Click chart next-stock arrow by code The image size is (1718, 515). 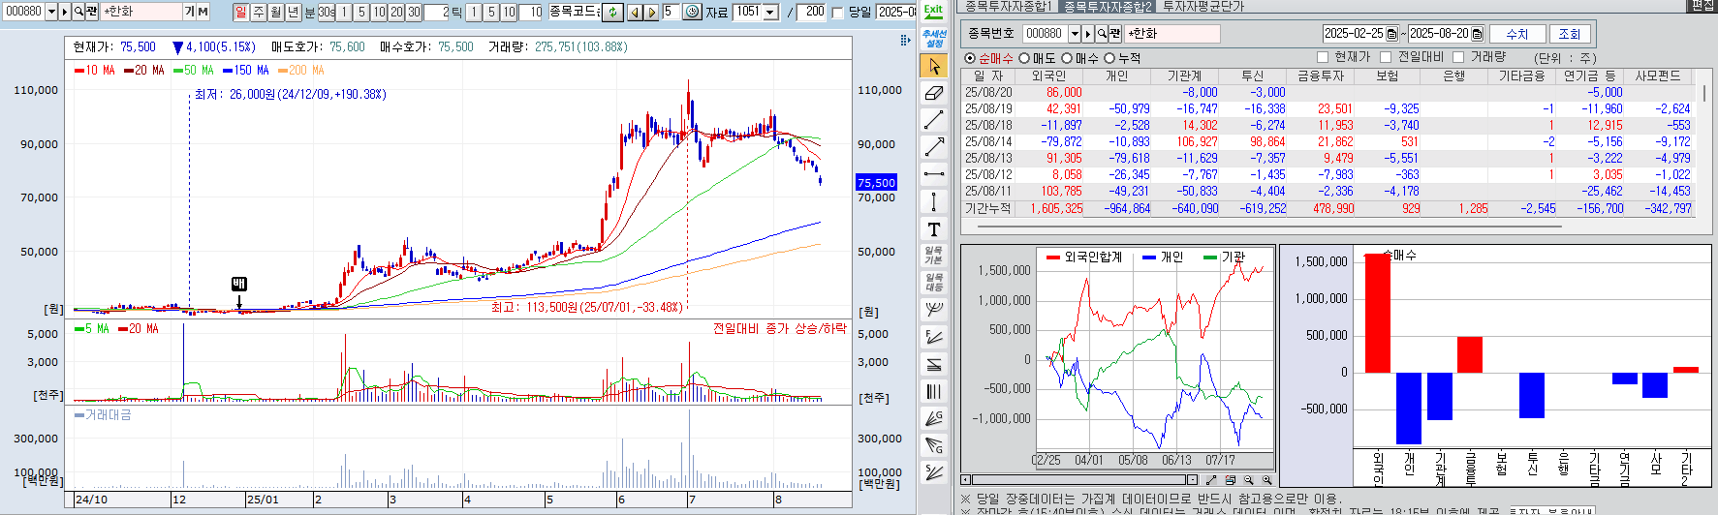coord(65,12)
